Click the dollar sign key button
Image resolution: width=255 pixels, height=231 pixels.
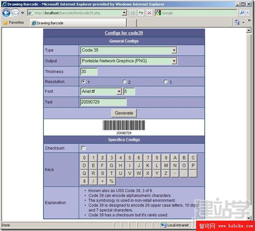[84, 181]
